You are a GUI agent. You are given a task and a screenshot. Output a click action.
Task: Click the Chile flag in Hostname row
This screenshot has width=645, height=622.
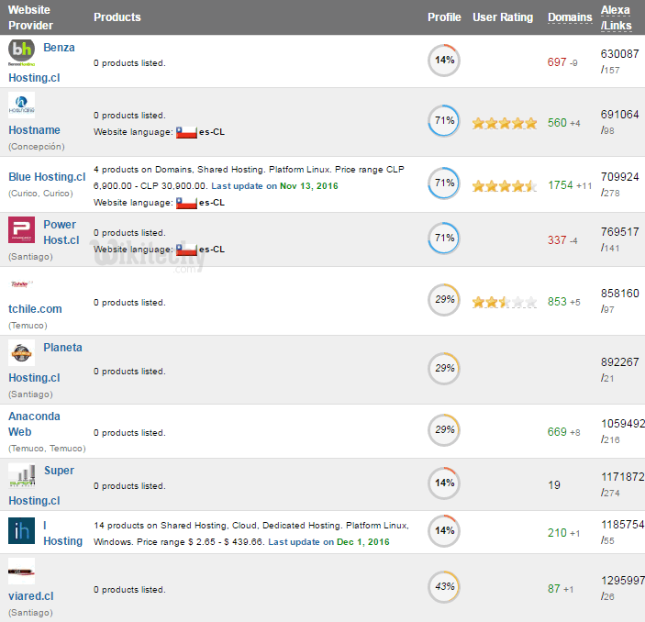point(186,132)
